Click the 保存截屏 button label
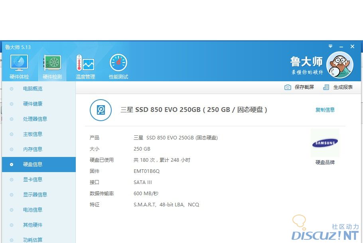The height and width of the screenshot is (243, 363). tap(304, 87)
